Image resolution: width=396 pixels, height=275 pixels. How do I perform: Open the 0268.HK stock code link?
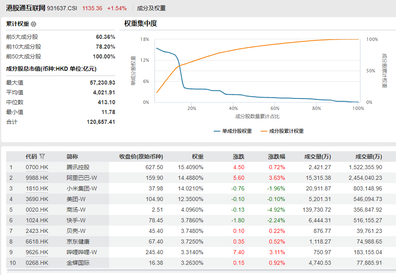37,263
